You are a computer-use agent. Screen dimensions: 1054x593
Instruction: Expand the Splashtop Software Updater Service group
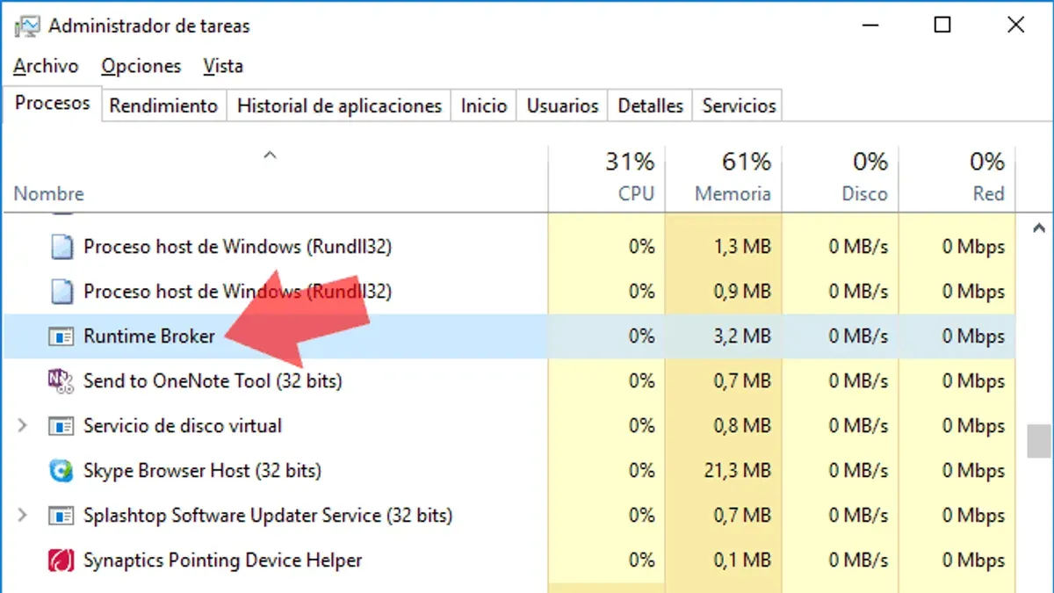[23, 516]
